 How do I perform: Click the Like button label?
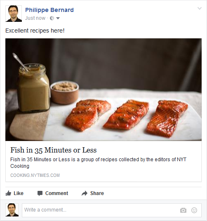pos(19,193)
